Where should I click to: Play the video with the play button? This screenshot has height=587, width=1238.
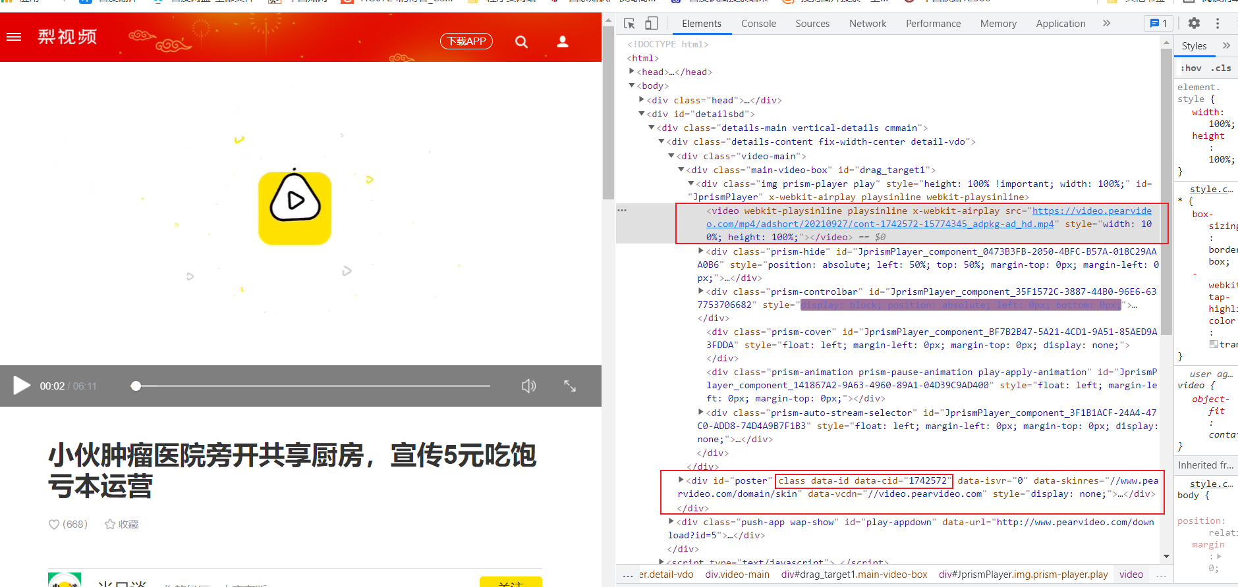pyautogui.click(x=21, y=386)
